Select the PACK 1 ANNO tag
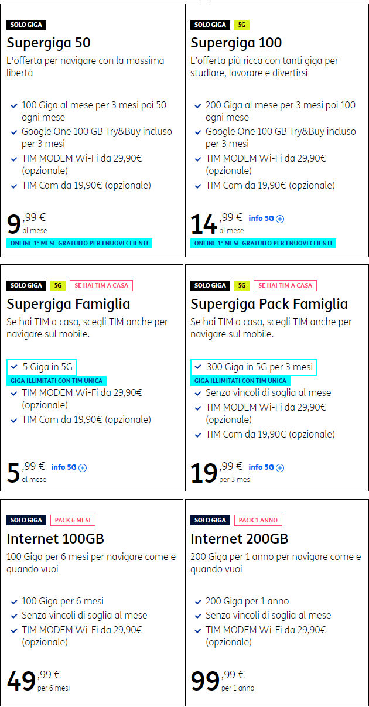Viewport: 369px width, 707px height. 258,520
